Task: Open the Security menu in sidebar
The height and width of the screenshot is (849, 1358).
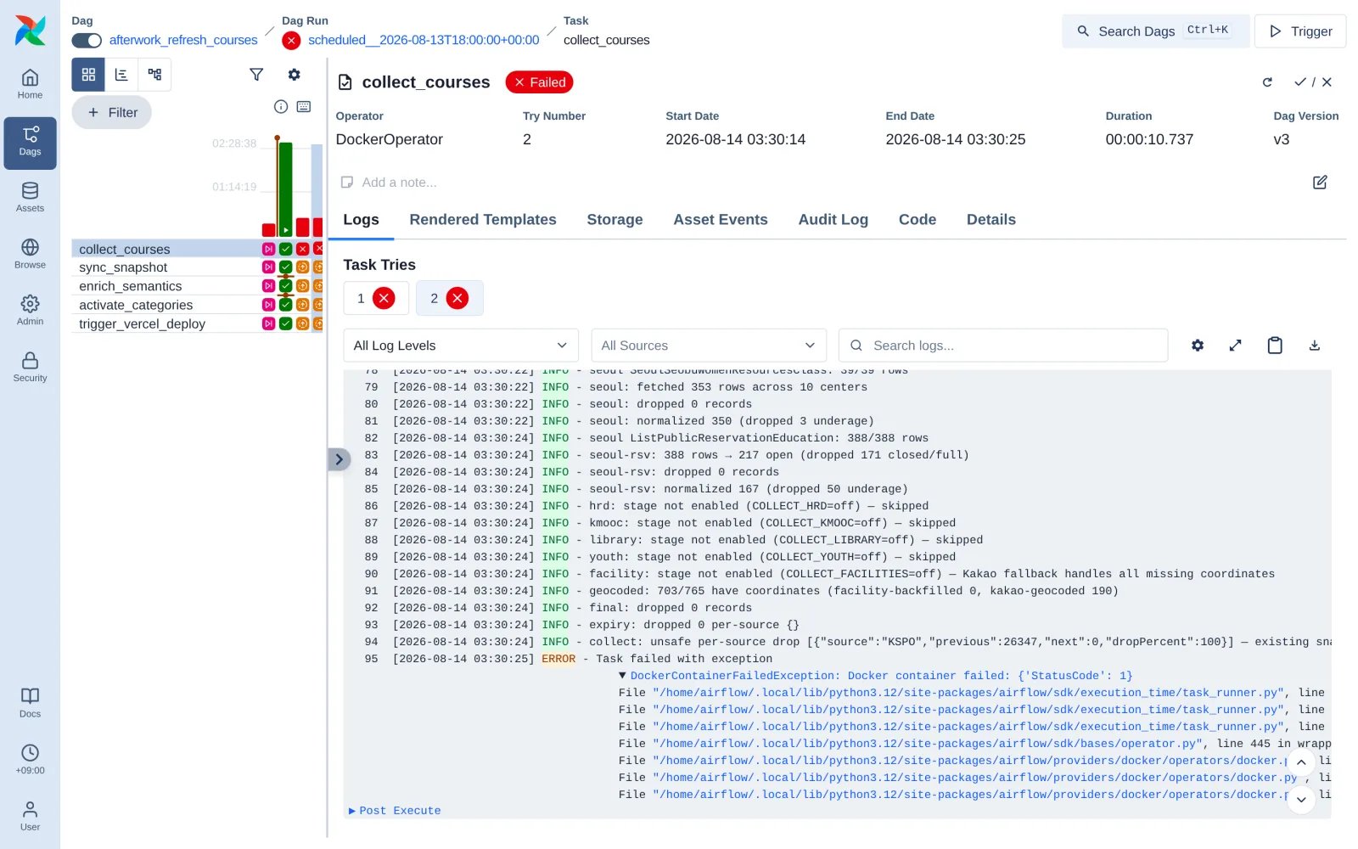Action: pyautogui.click(x=30, y=367)
